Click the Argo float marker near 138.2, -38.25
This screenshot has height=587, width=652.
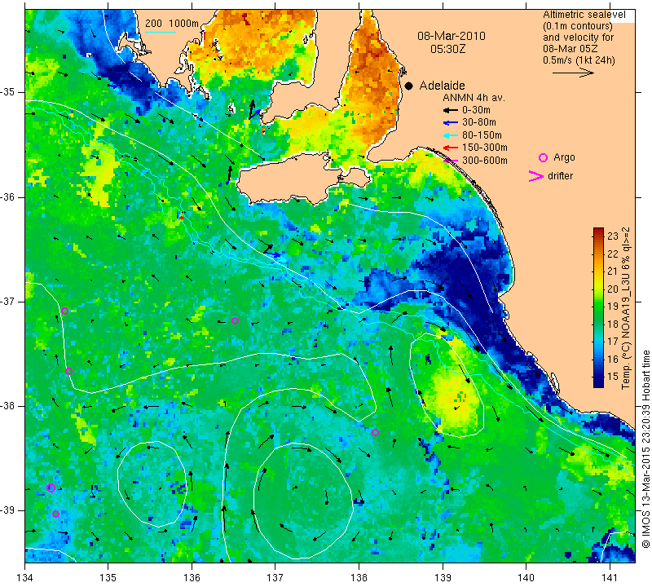pyautogui.click(x=375, y=432)
